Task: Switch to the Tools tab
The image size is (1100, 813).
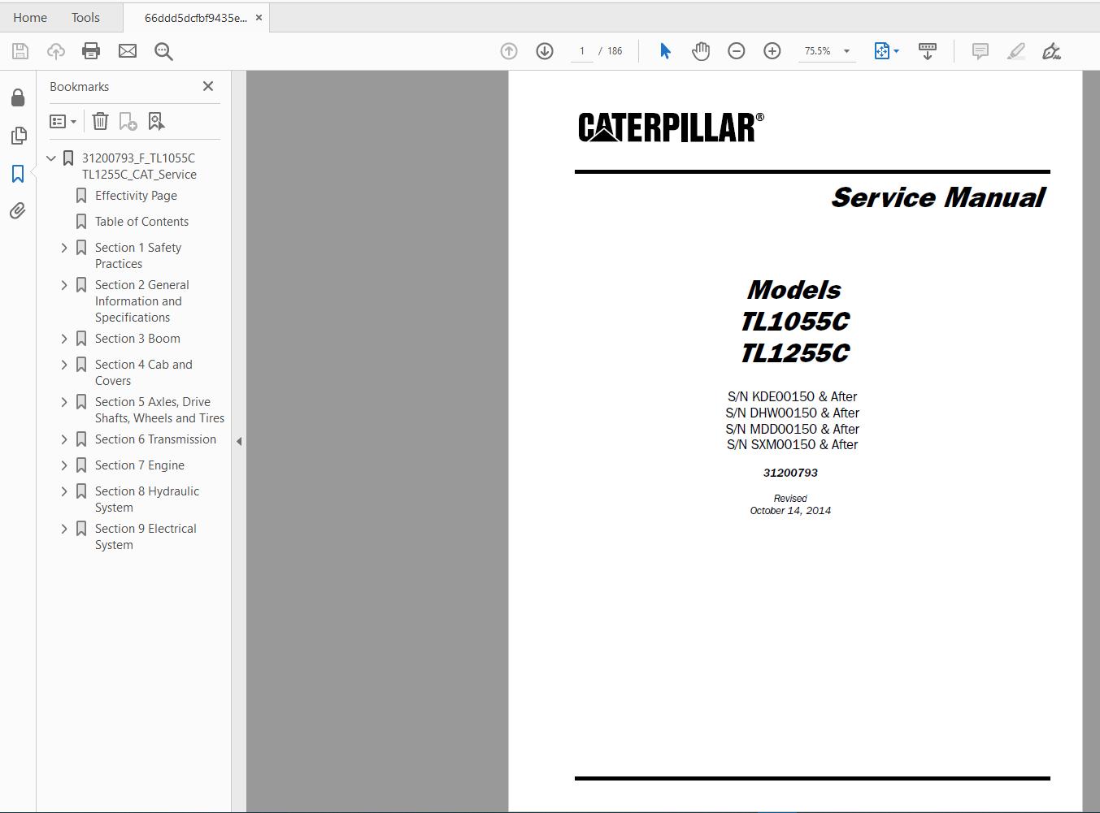Action: pyautogui.click(x=85, y=17)
